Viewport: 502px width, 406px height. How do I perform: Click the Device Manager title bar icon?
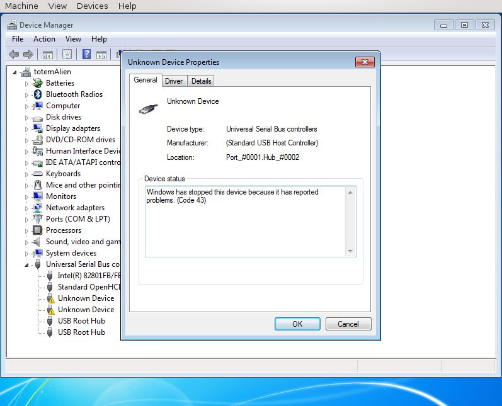[x=12, y=25]
